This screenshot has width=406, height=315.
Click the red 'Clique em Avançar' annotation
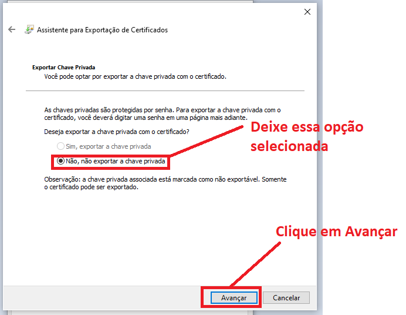coord(336,232)
